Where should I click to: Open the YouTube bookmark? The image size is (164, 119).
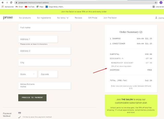[30, 7]
